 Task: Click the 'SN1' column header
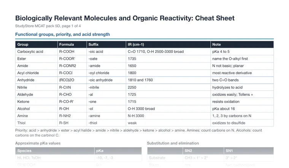coord(249,151)
